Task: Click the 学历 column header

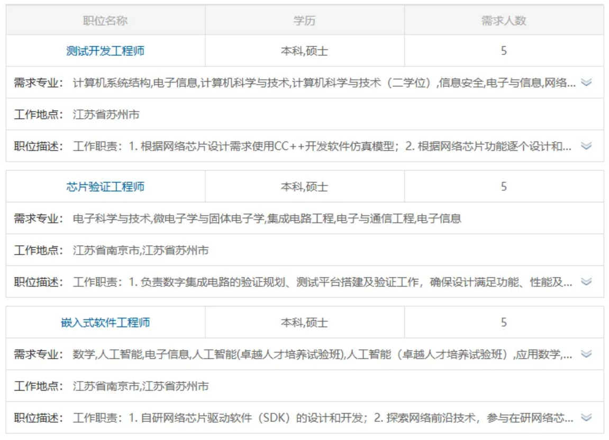Action: coord(304,21)
